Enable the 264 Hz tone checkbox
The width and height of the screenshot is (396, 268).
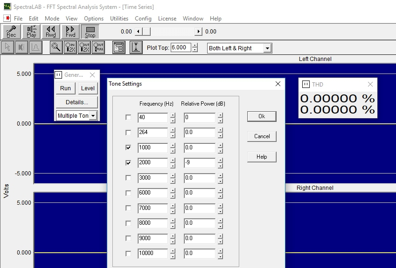pos(128,133)
